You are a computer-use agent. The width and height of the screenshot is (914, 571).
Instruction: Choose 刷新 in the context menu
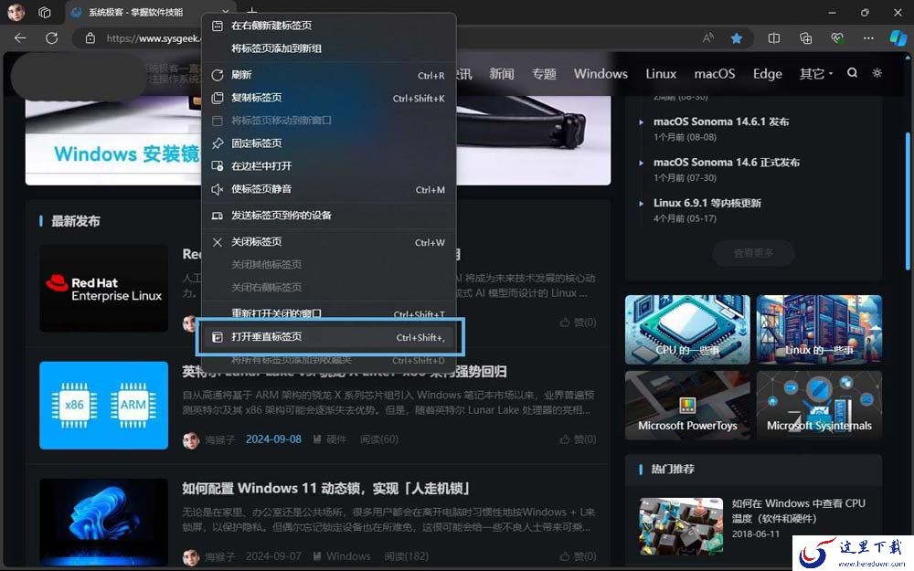tap(329, 75)
